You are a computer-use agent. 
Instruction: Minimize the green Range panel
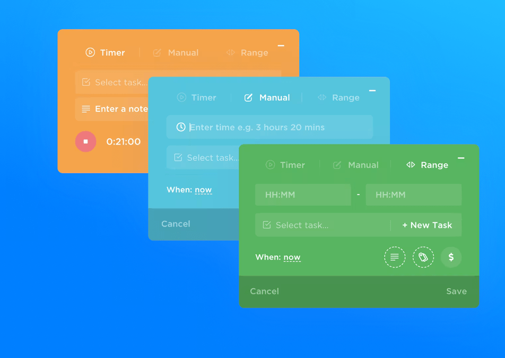pos(461,158)
